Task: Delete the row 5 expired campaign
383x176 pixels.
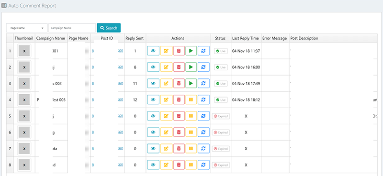Action: click(x=179, y=116)
